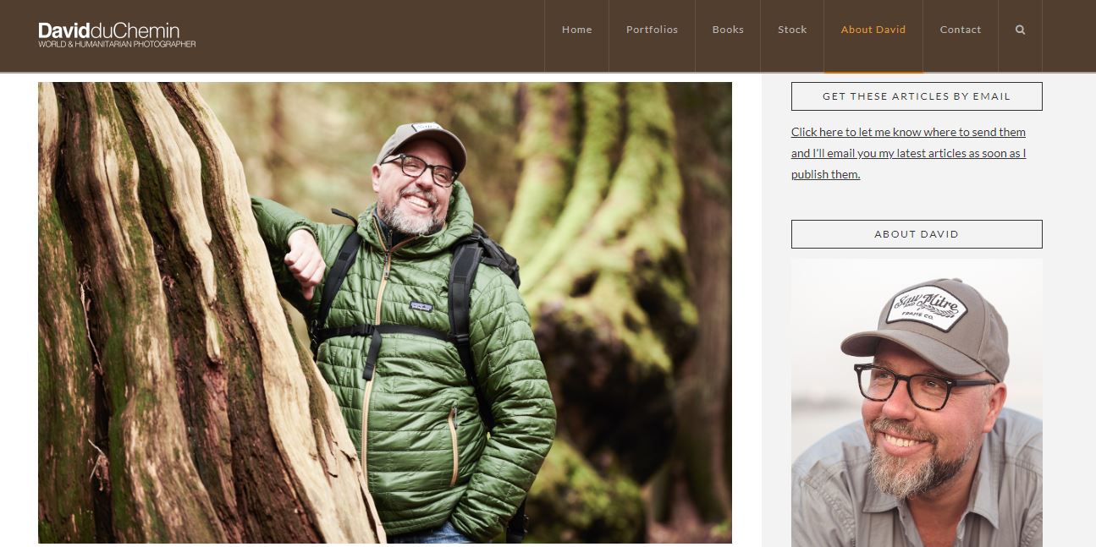The height and width of the screenshot is (547, 1096).
Task: Open the search magnifier icon in navigation
Action: 1020,30
